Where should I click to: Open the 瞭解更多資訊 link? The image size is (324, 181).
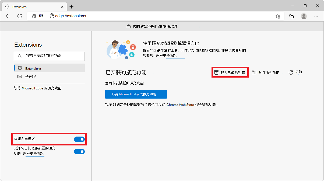[x=175, y=57]
